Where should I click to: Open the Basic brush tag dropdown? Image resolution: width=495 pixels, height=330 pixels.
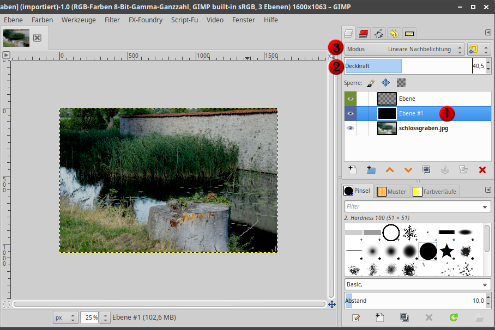418,285
